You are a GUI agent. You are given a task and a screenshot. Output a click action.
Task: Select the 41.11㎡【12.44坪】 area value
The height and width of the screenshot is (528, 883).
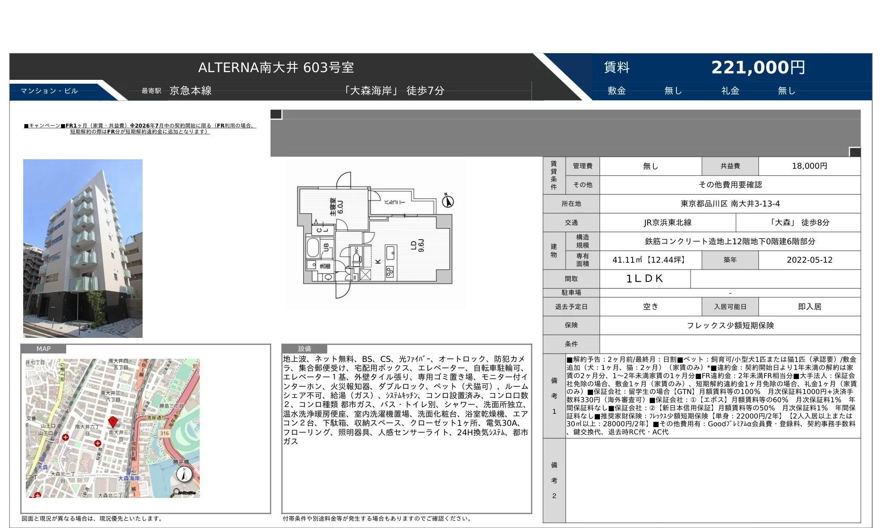(x=651, y=260)
